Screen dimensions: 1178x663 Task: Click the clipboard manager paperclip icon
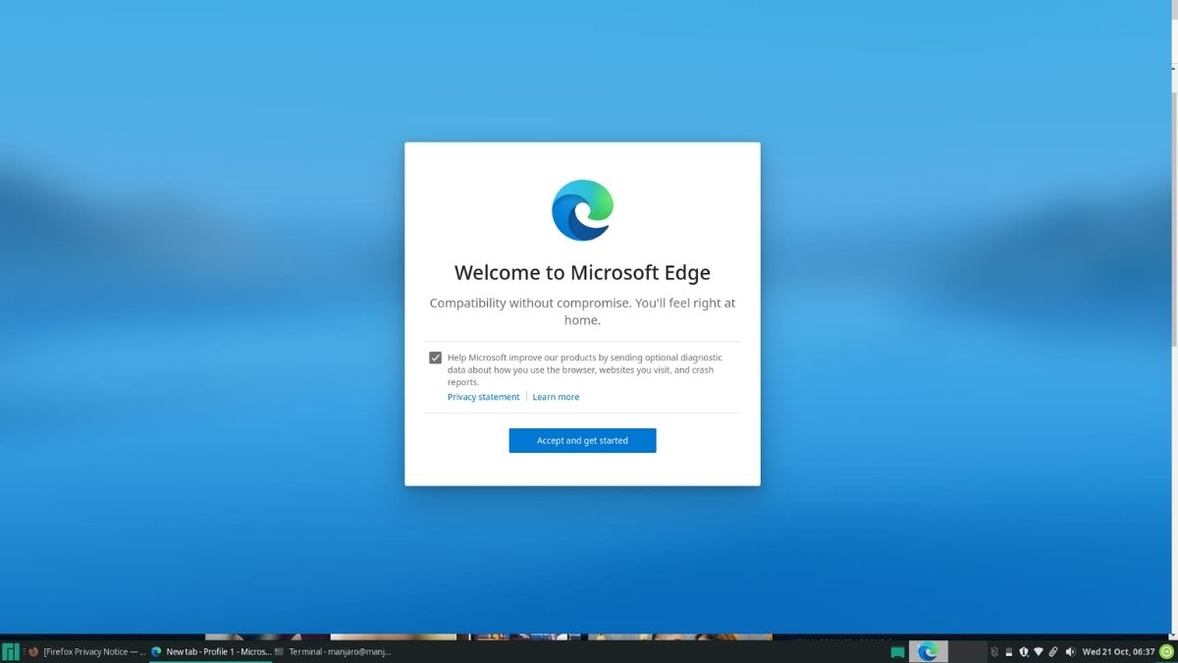1053,651
